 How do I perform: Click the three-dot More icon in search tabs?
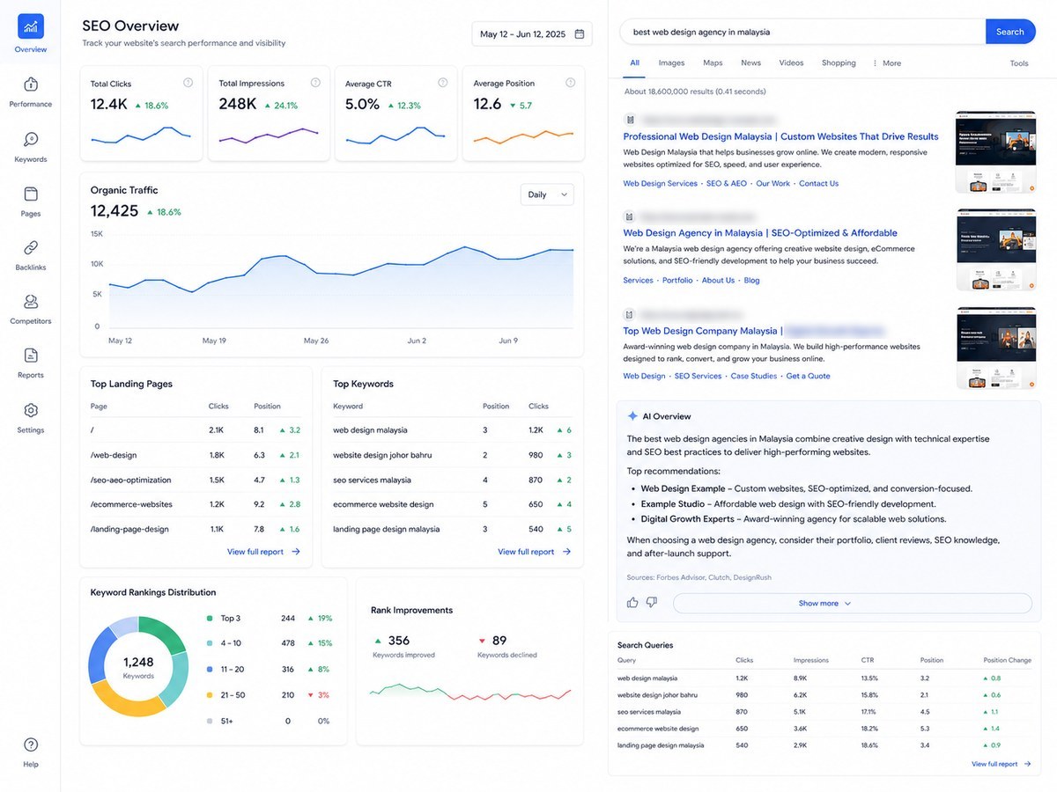tap(875, 63)
